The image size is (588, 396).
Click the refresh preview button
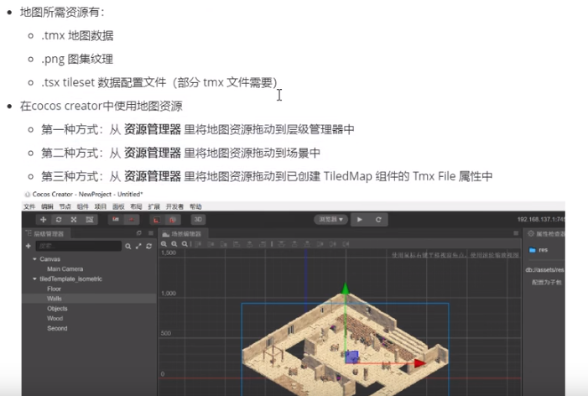378,220
